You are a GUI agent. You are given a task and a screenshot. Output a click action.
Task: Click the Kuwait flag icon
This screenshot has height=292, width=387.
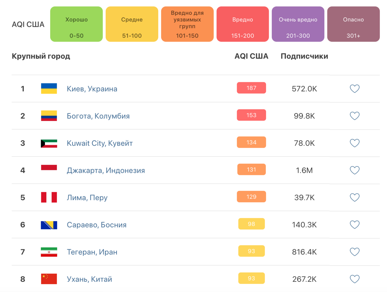pos(49,143)
